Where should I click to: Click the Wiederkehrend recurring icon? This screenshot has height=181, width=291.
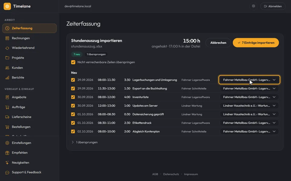point(7,48)
